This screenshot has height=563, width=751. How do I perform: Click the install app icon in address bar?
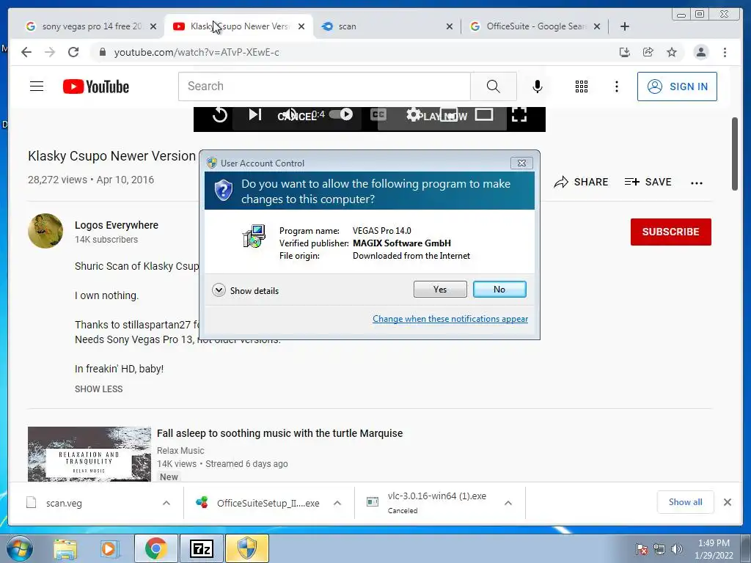click(x=625, y=52)
